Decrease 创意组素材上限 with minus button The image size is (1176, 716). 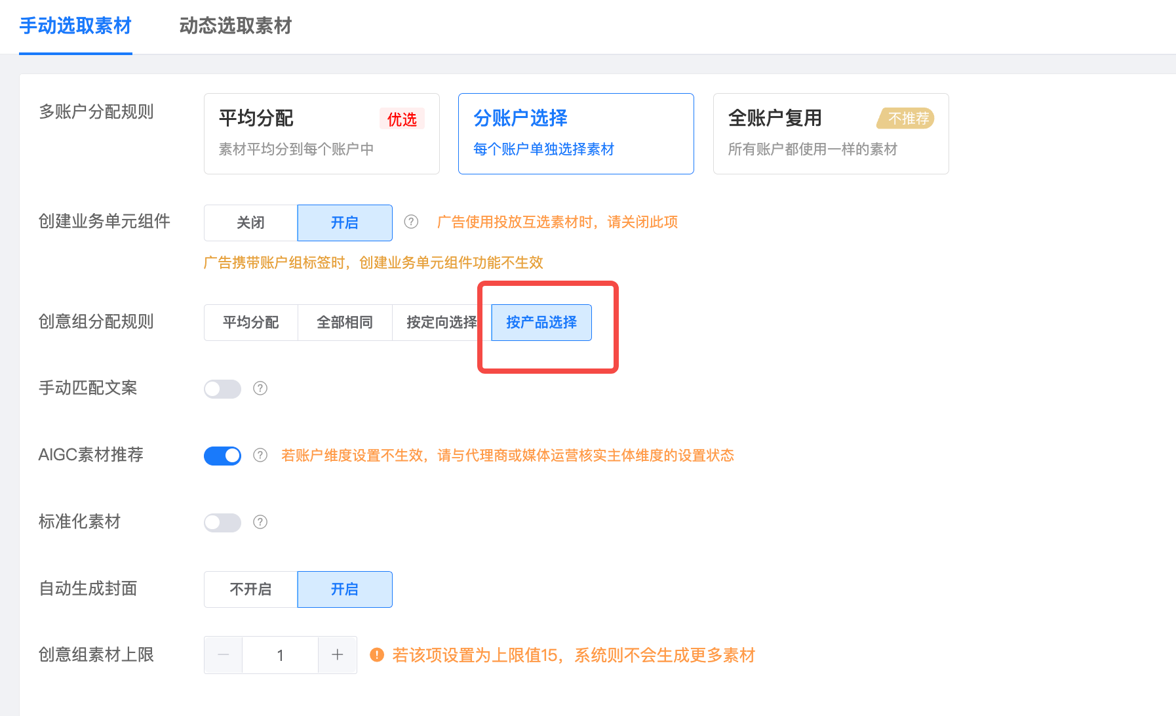pos(223,655)
